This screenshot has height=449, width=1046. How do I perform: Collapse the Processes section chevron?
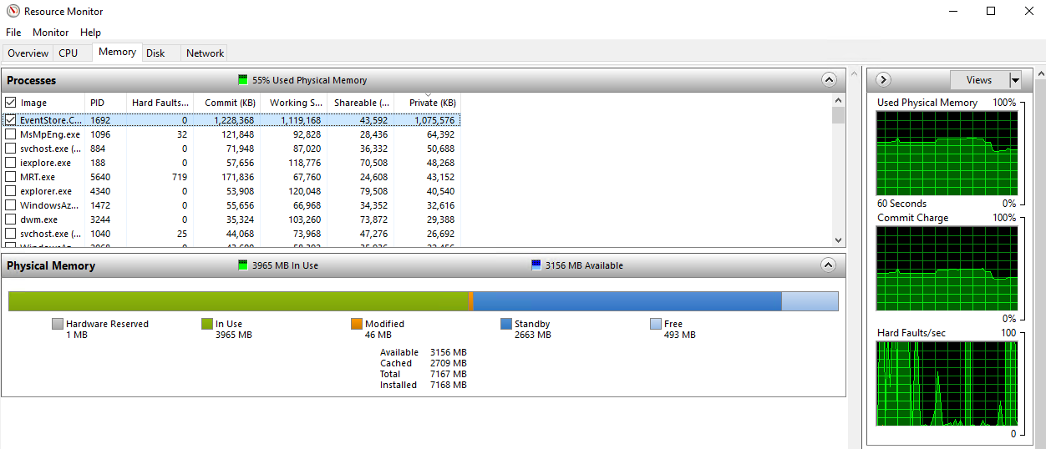coord(829,80)
